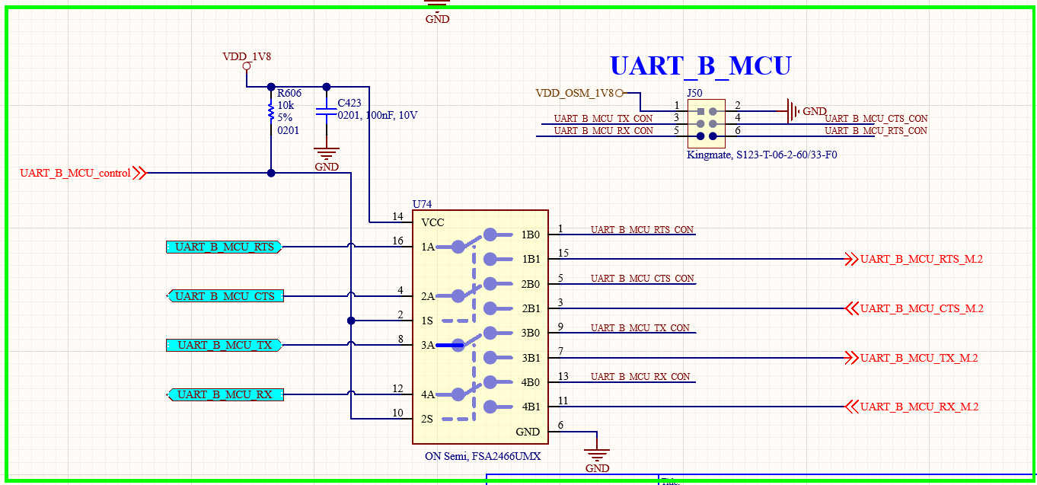
Task: Click the 10k resistor value text
Action: [x=286, y=105]
